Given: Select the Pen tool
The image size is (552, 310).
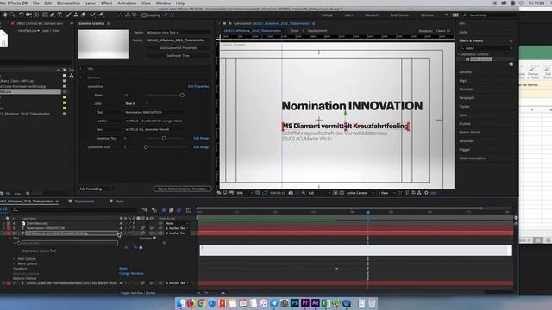Looking at the screenshot, I should tap(52, 15).
